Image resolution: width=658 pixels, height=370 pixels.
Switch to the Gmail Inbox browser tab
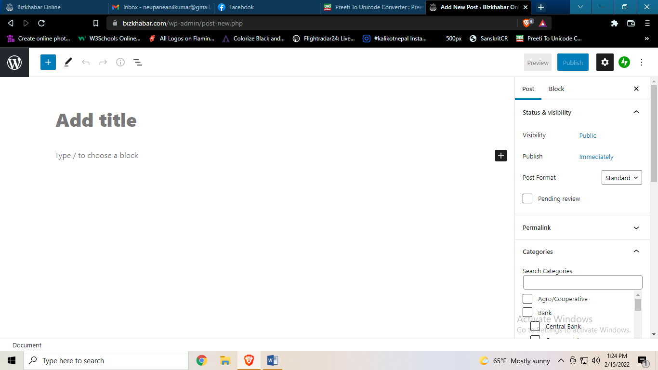(x=160, y=7)
